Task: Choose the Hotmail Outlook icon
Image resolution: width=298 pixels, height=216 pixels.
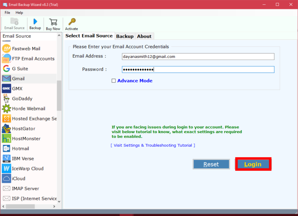Action: [6, 149]
